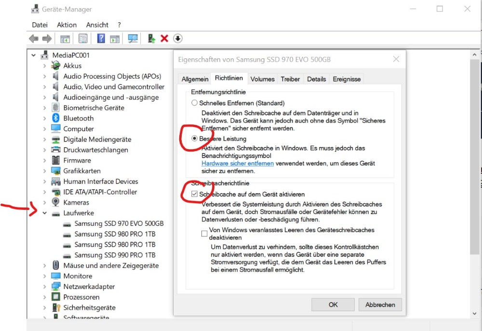The width and height of the screenshot is (482, 331).
Task: Click the Bluetooth icon in device tree
Action: (55, 118)
